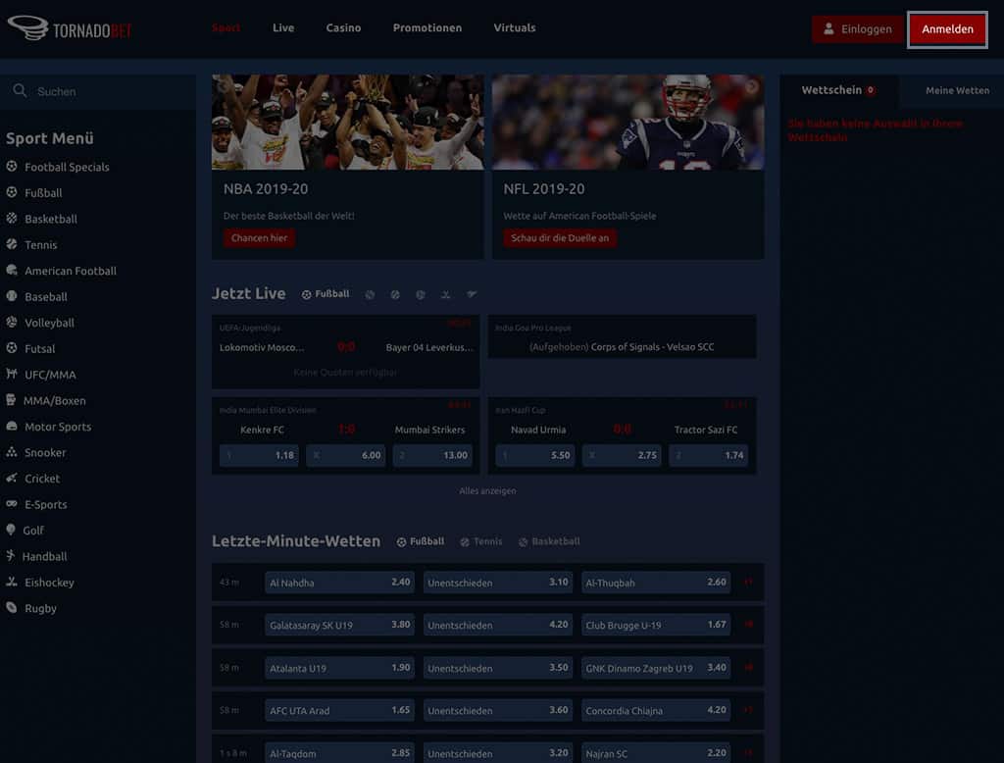1004x763 pixels.
Task: Open the Promotionen menu item
Action: (427, 27)
